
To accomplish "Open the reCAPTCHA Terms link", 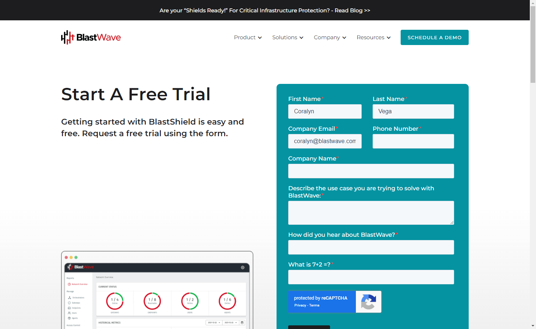I will 314,305.
